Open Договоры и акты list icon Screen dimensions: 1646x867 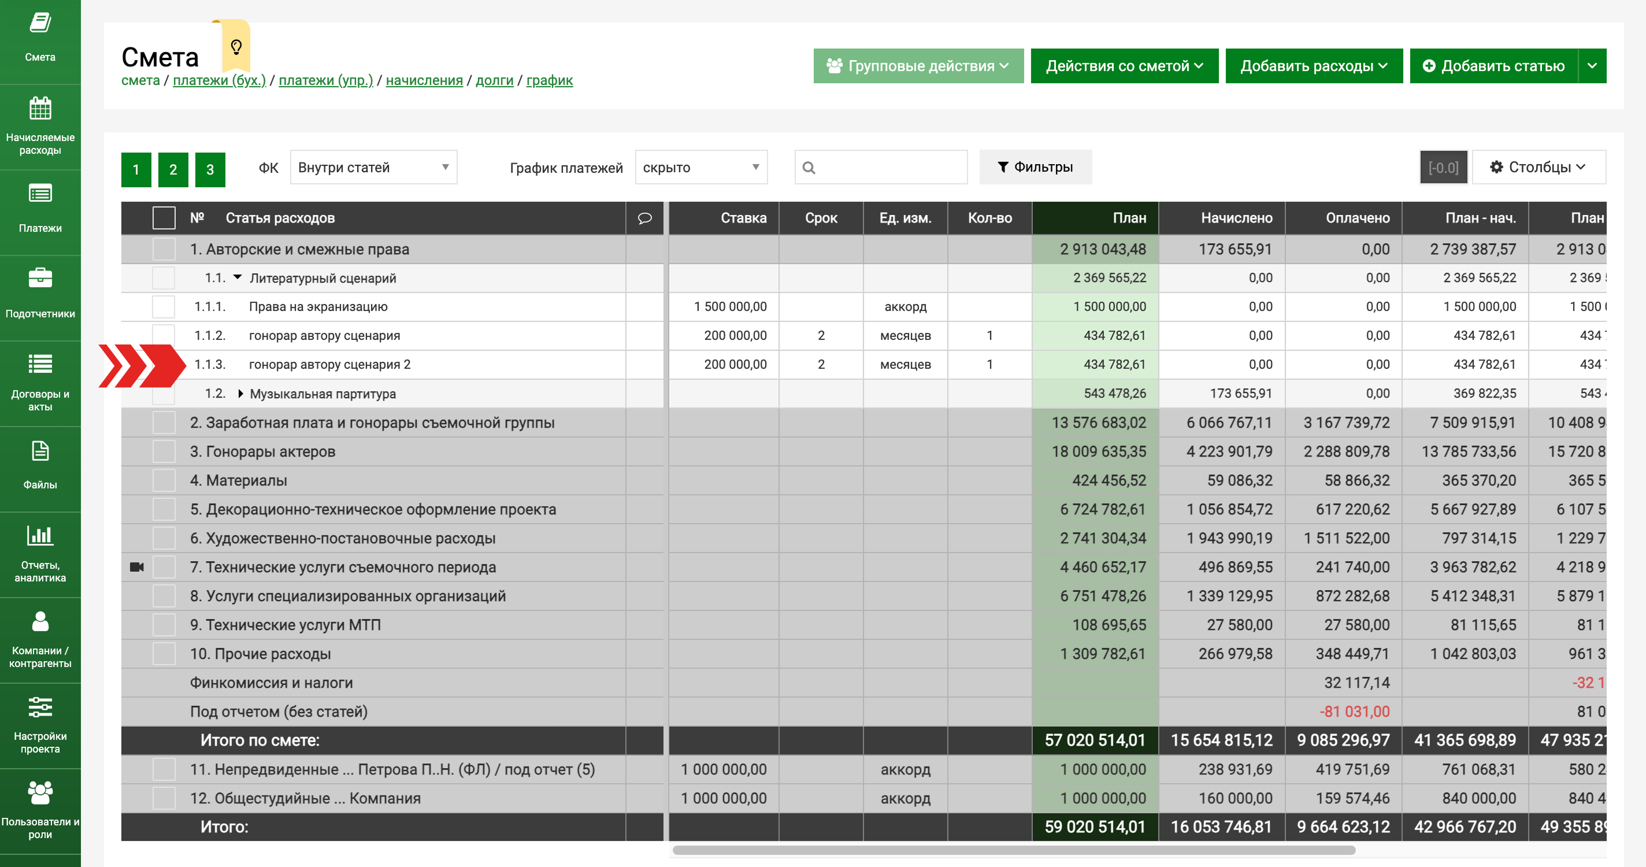40,364
